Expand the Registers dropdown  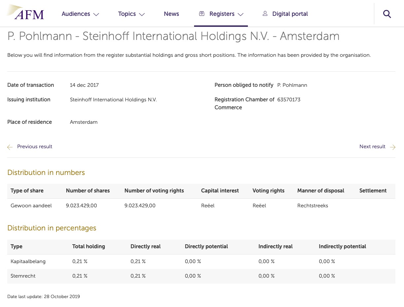(241, 15)
